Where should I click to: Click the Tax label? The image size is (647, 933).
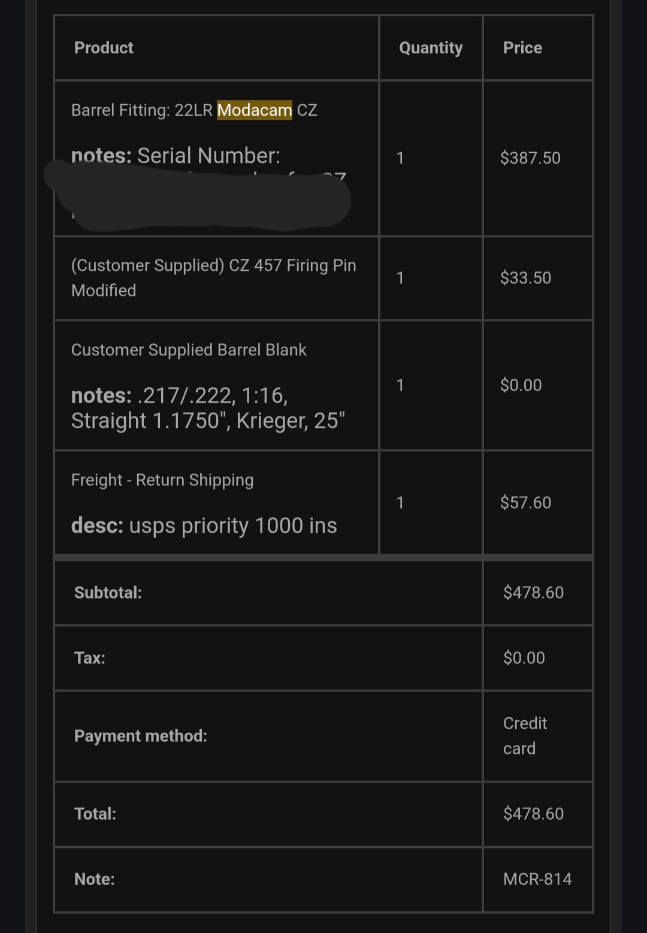90,658
